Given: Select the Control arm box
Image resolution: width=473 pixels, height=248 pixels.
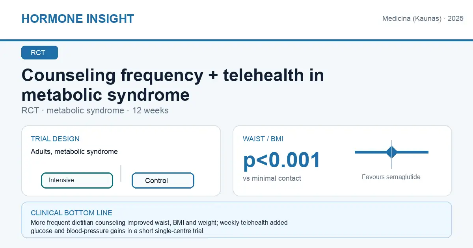Looking at the screenshot, I should point(163,181).
